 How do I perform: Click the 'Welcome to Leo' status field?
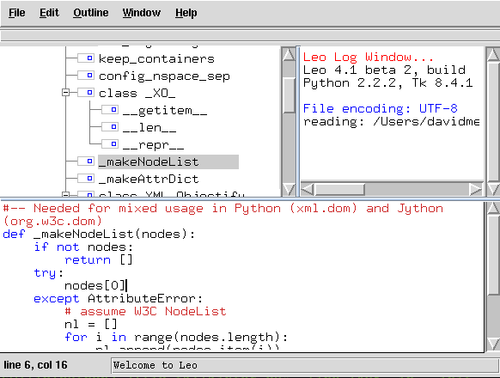pos(304,365)
